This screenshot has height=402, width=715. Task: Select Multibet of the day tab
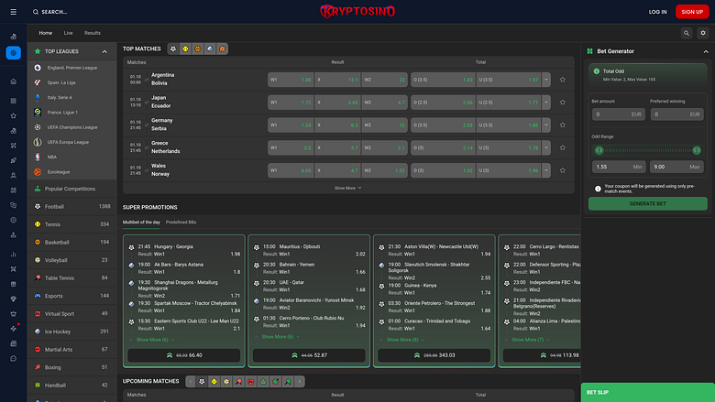tap(141, 223)
